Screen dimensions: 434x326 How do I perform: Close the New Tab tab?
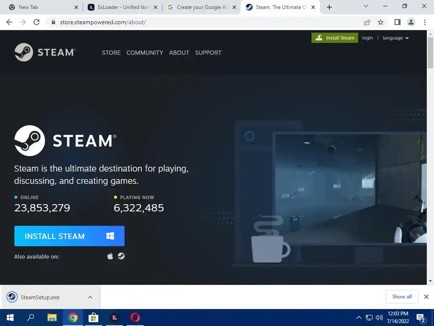coord(76,8)
